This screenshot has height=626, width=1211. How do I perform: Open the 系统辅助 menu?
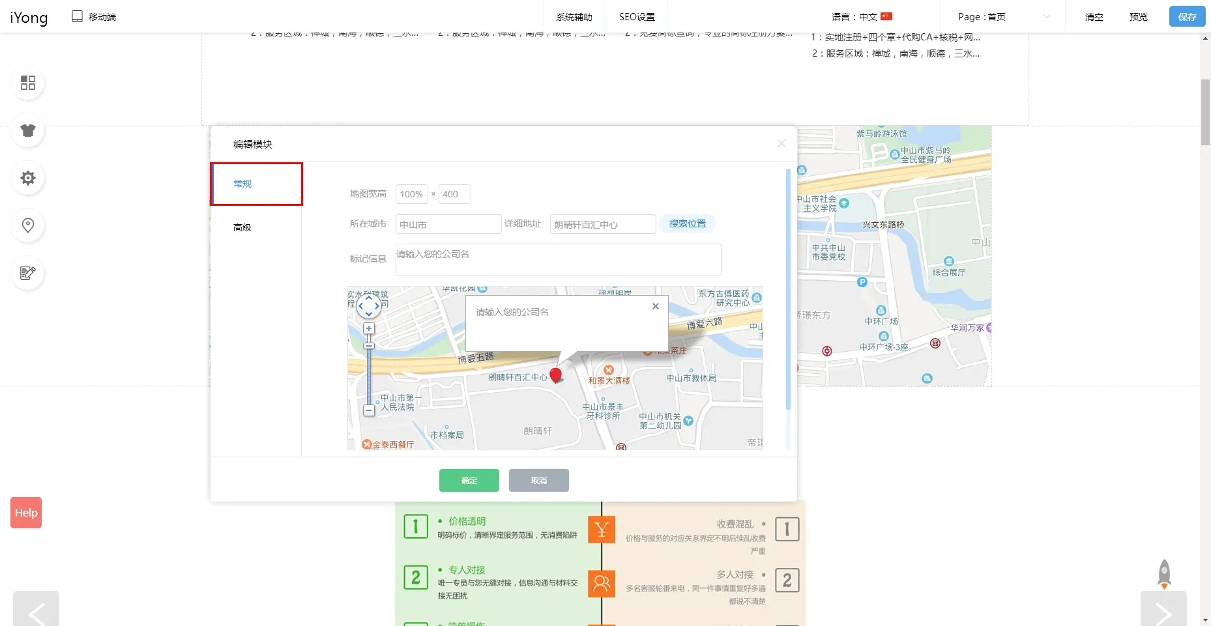tap(574, 17)
